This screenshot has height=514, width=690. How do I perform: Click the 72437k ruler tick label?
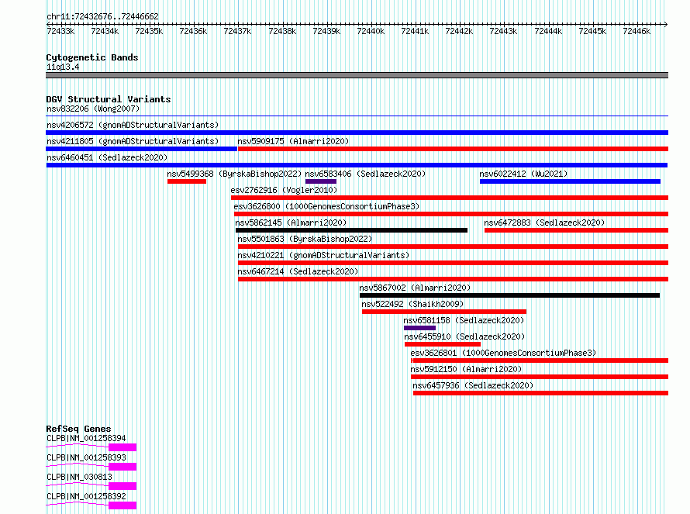237,31
